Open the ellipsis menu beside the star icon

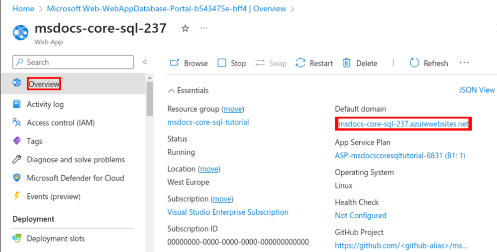click(203, 28)
